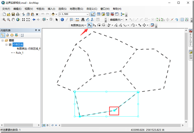
Task: Click the Go To XY icon
Action: pos(92,19)
